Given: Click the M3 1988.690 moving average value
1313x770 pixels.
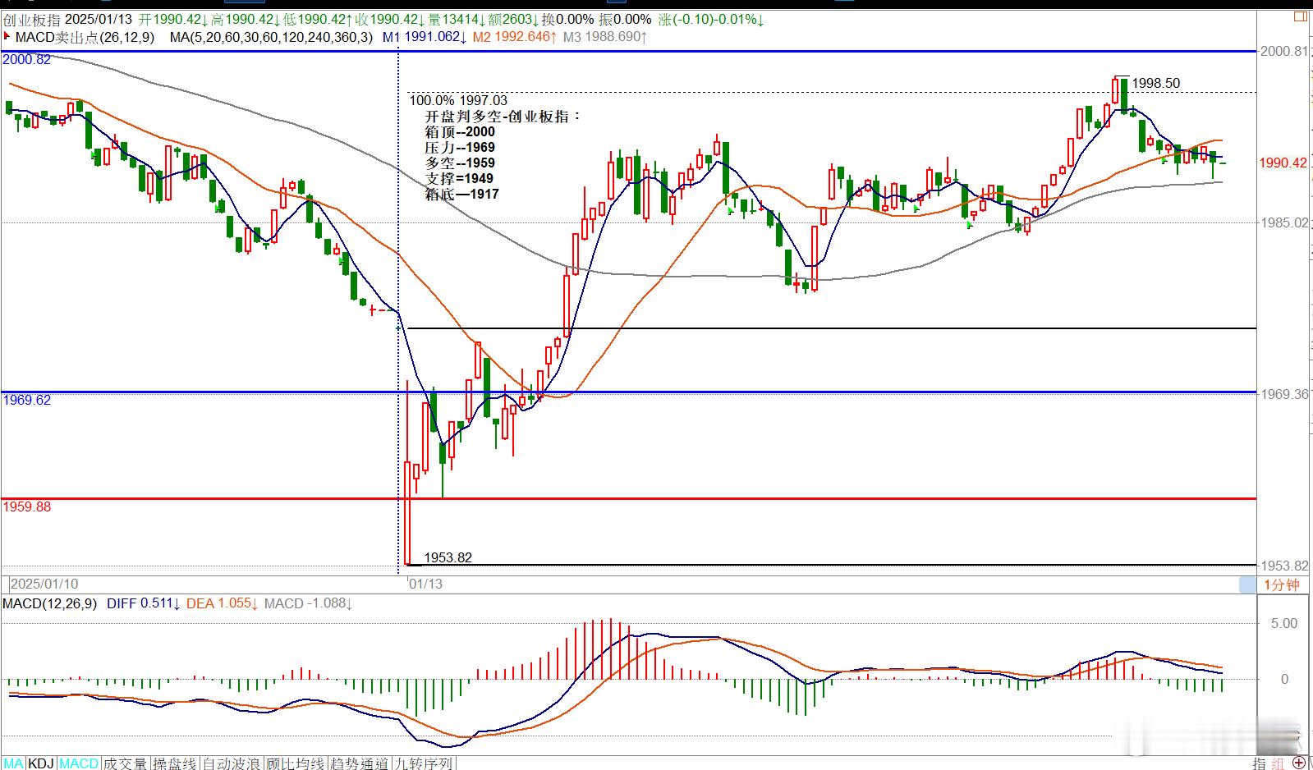Looking at the screenshot, I should click(x=605, y=37).
